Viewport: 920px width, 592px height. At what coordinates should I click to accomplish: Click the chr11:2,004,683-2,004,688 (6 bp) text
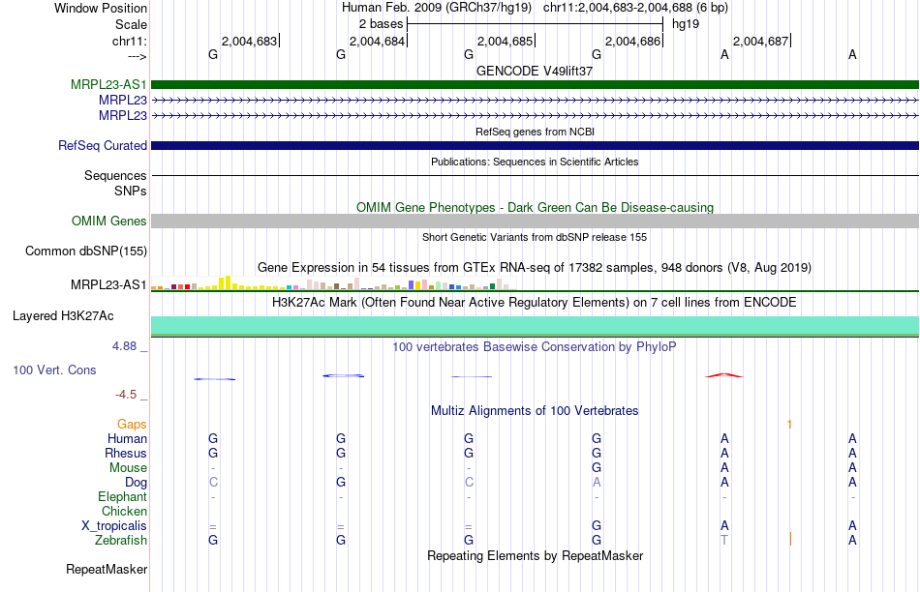[x=635, y=8]
